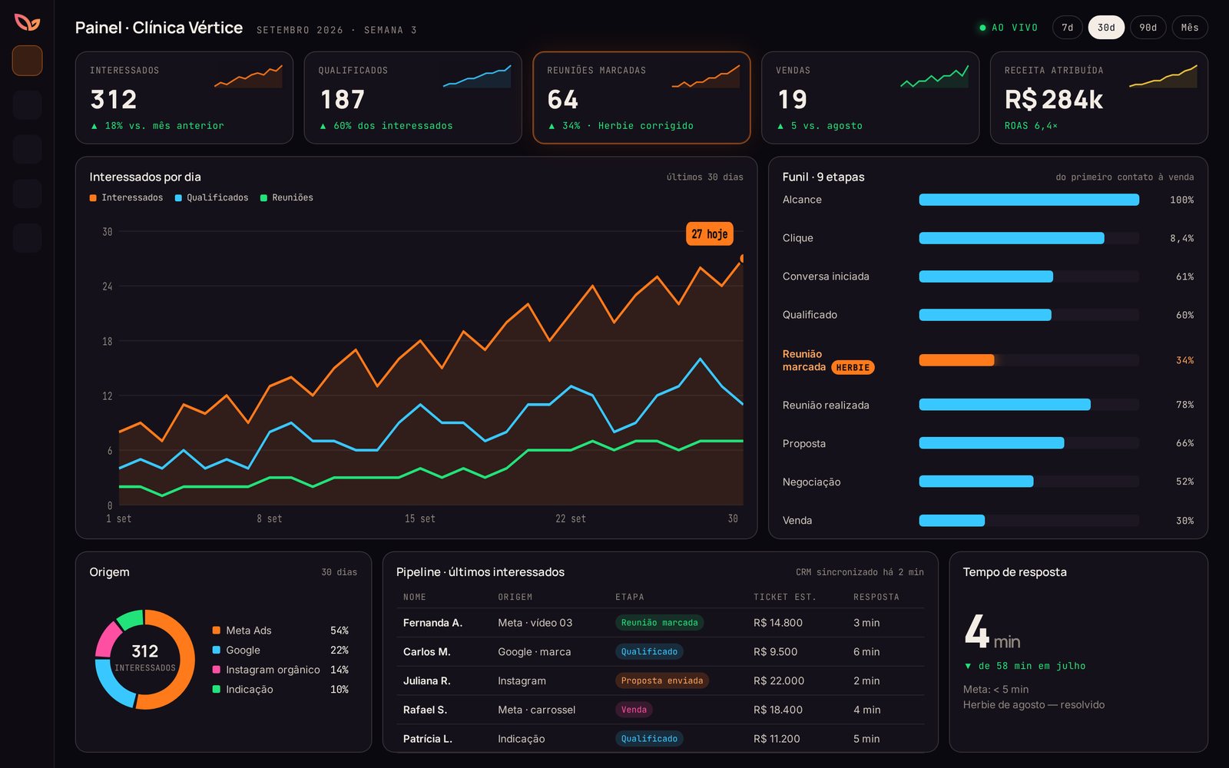The image size is (1229, 768).
Task: Click the AO VIVO live indicator
Action: [1009, 28]
